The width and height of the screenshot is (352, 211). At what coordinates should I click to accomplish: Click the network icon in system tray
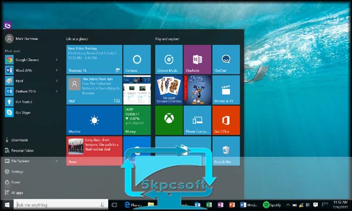(x=301, y=205)
